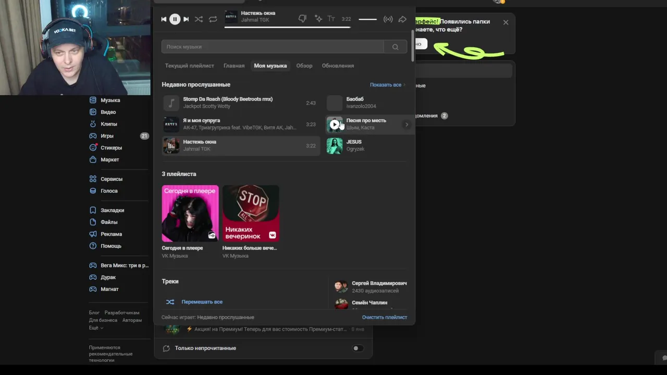Seek on the track progress bar
Image resolution: width=667 pixels, height=375 pixels.
click(287, 27)
